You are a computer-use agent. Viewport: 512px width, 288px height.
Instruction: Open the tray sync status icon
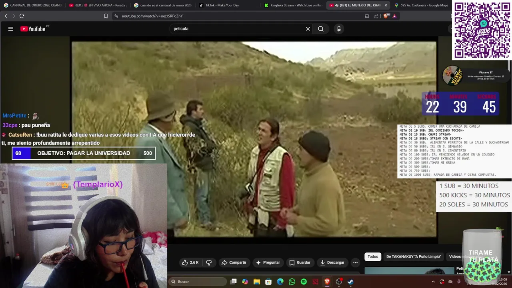tap(442, 282)
